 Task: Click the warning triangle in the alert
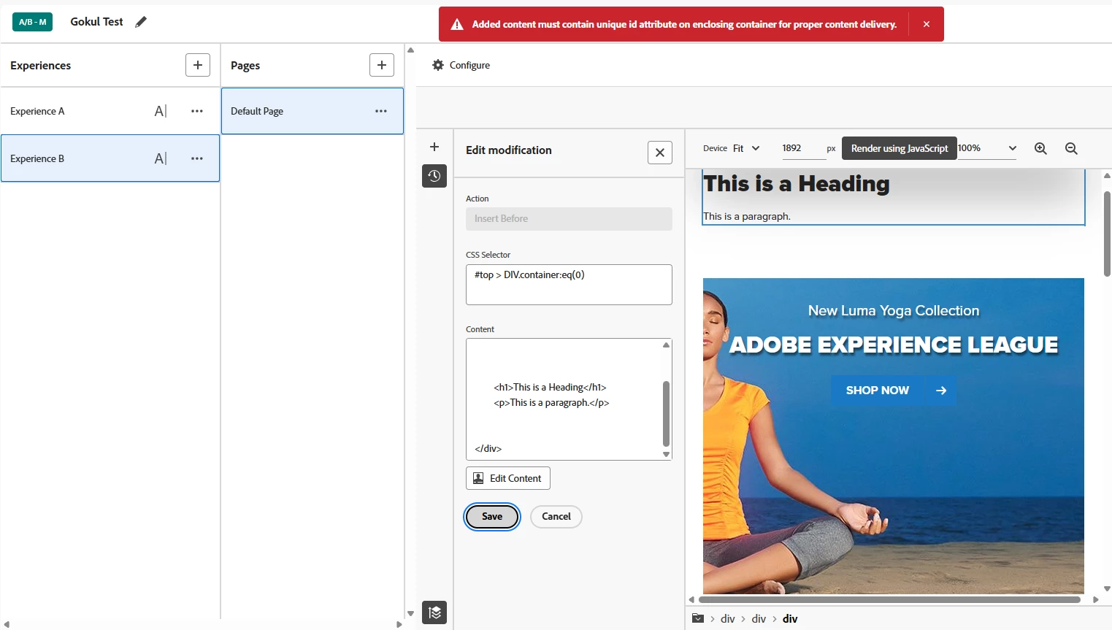pyautogui.click(x=457, y=24)
